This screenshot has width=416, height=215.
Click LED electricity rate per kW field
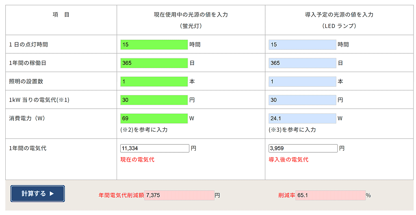302,100
